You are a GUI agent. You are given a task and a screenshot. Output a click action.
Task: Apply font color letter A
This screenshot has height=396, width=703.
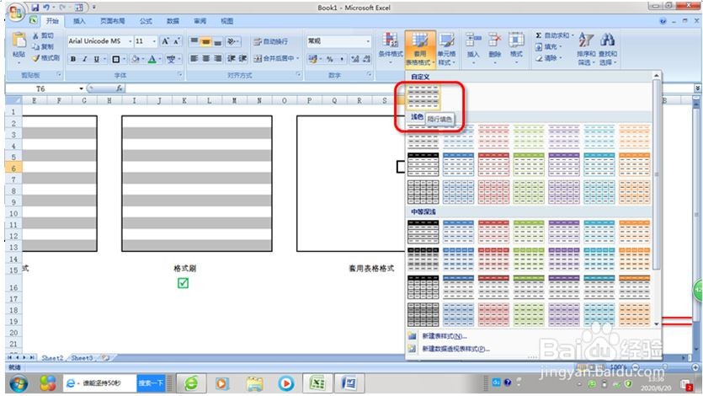tap(152, 59)
